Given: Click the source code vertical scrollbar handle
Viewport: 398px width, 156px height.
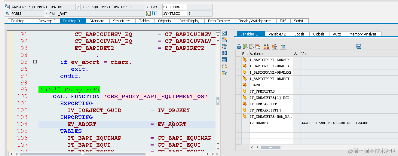Looking at the screenshot, I should tap(218, 102).
